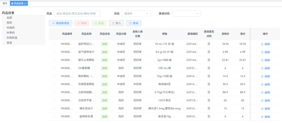282x123 pixels.
Task: Click edit icon for 益气提神含片 row
Action: click(x=262, y=52)
